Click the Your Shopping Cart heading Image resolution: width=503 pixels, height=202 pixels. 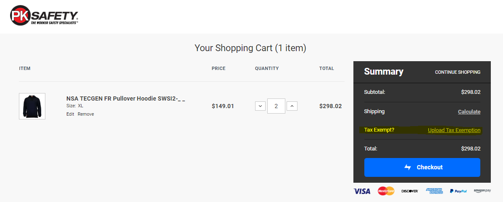click(x=250, y=48)
